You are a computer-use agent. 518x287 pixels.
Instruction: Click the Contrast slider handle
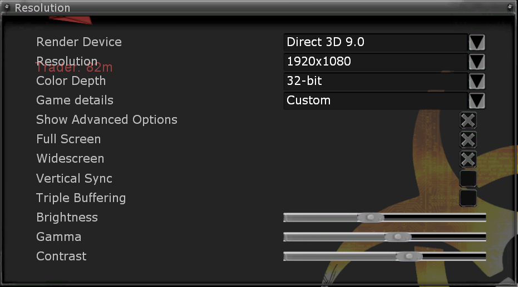[x=409, y=256]
